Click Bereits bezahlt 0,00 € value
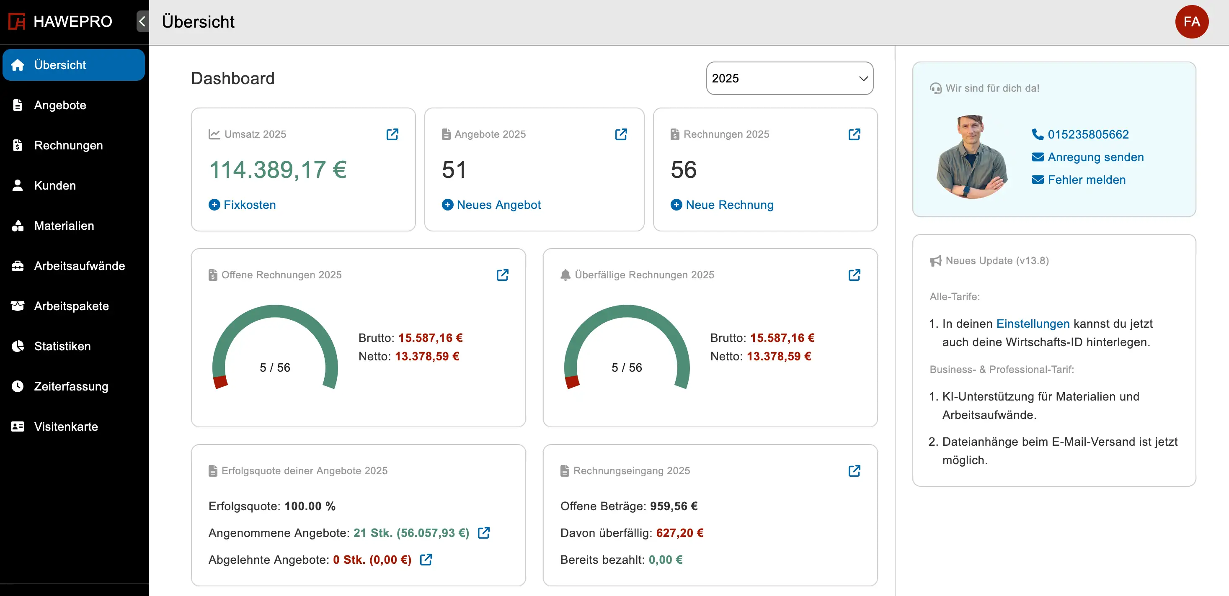The height and width of the screenshot is (596, 1229). point(665,559)
